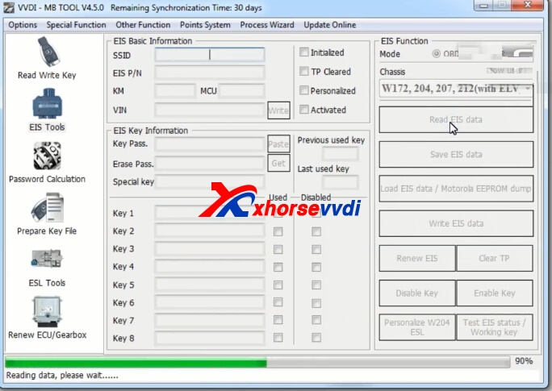Check the Key 2 Used checkbox
This screenshot has width=552, height=391.
click(278, 231)
